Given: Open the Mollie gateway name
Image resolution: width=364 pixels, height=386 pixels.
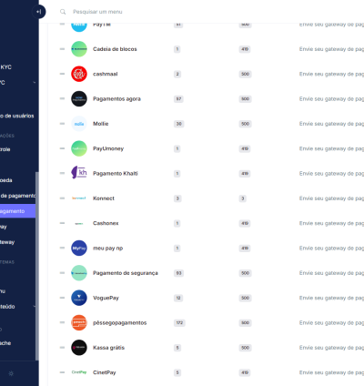Looking at the screenshot, I should pos(100,124).
